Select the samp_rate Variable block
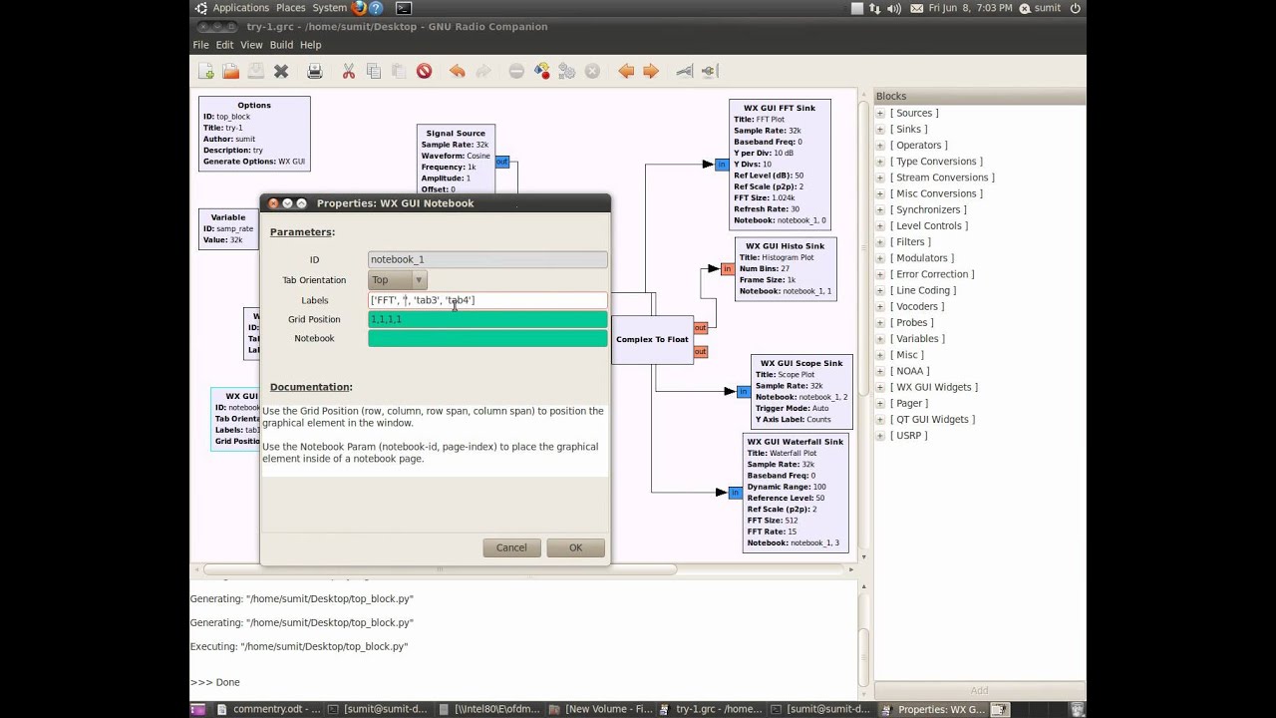 (228, 229)
